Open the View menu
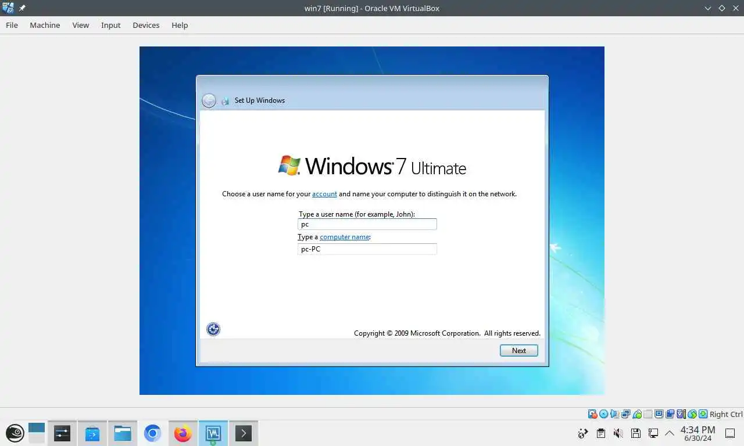Viewport: 744px width, 446px height. click(81, 25)
